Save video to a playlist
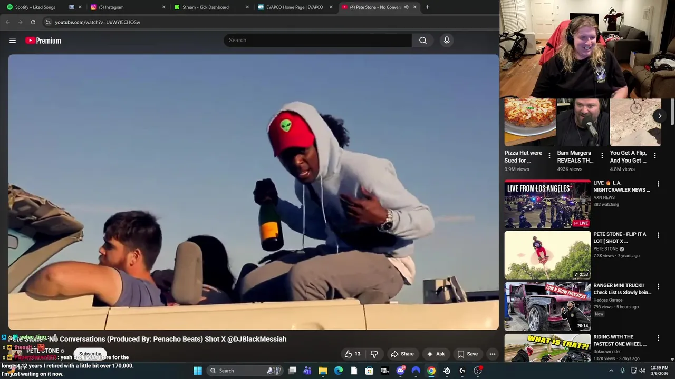The image size is (675, 379). tap(467, 354)
